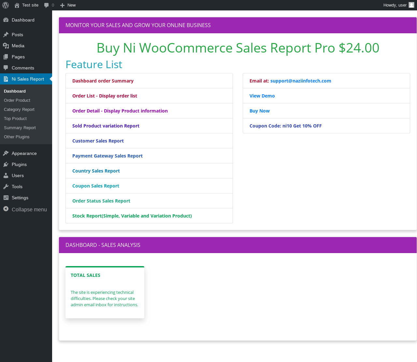417x362 pixels.
Task: Go to the main Dashboard menu
Action: [x=26, y=20]
